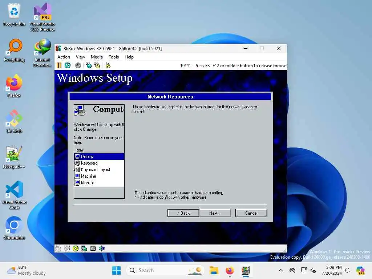Image resolution: width=372 pixels, height=279 pixels.
Task: Click the sound speaker status icon
Action: (x=102, y=248)
